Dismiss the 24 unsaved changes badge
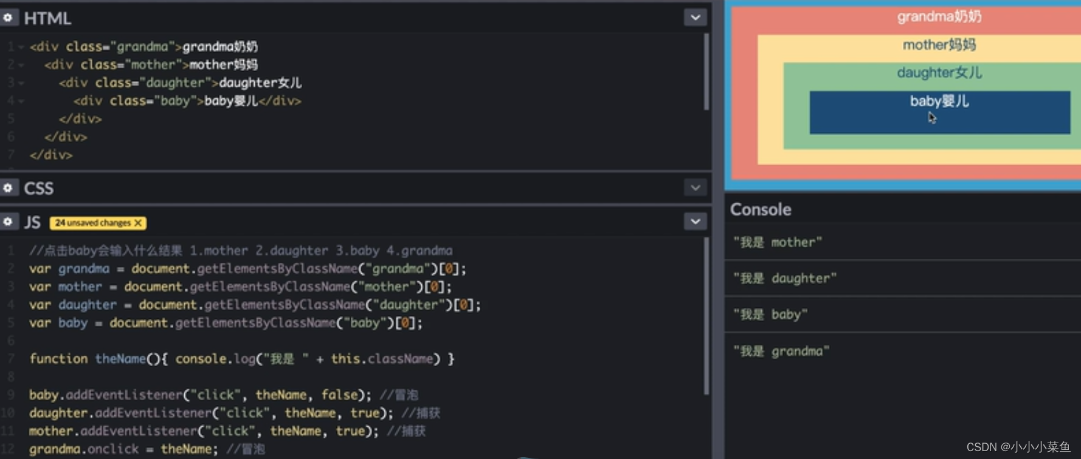1081x459 pixels. pos(138,223)
